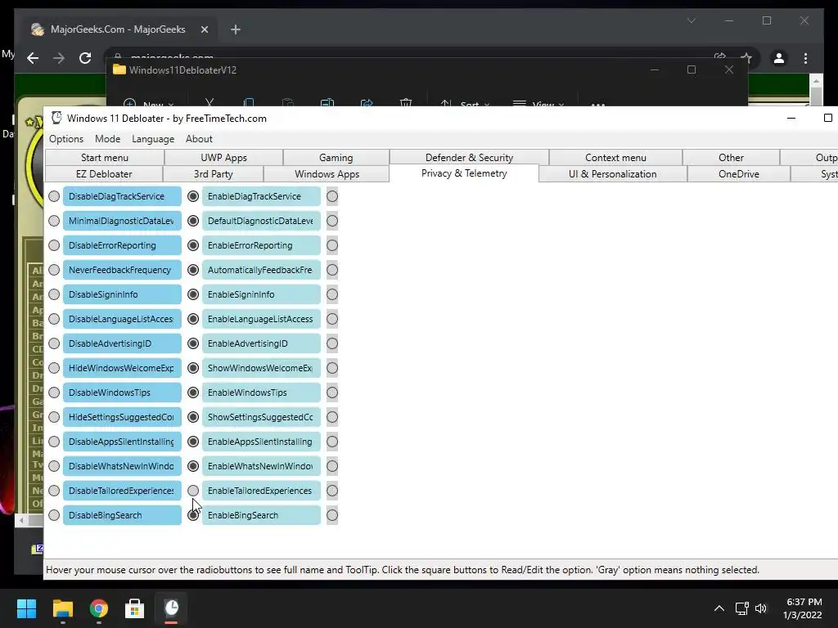Screen dimensions: 838x628
Task: Click the DisableLanguageListAccess label
Action: [x=122, y=319]
